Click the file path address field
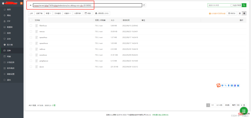251x118 pixels. 87,5
